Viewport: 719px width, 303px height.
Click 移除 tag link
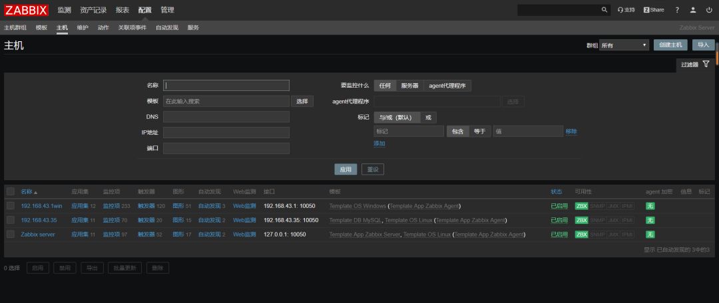571,132
